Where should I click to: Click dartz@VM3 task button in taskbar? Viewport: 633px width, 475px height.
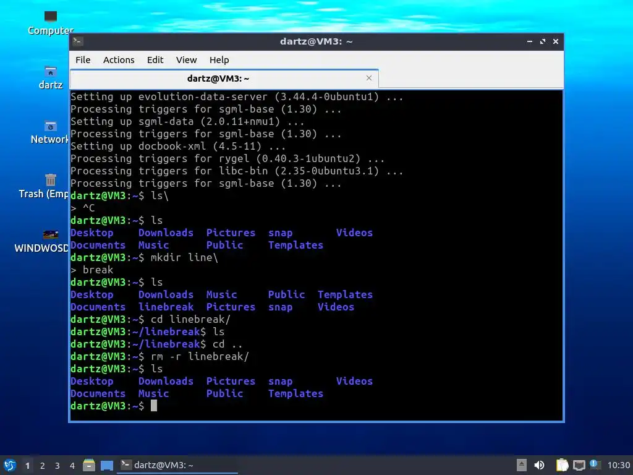pyautogui.click(x=177, y=465)
